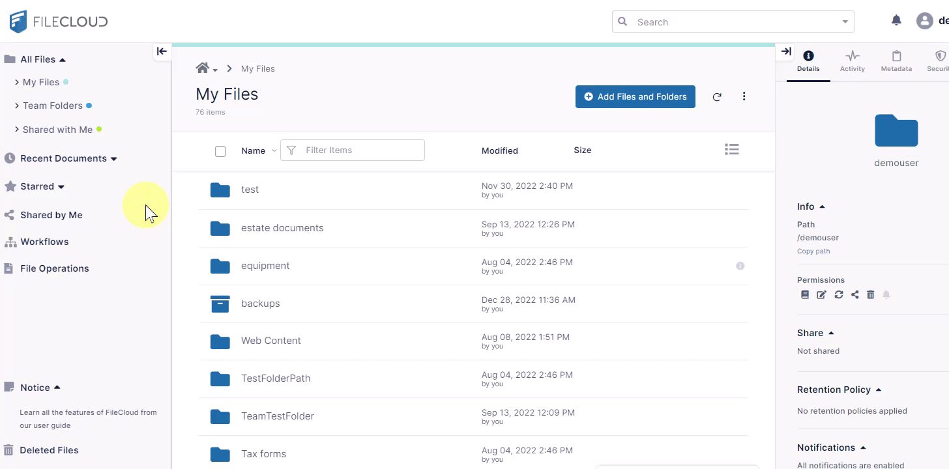Switch to list view layout icon
This screenshot has height=469, width=949.
tap(731, 150)
